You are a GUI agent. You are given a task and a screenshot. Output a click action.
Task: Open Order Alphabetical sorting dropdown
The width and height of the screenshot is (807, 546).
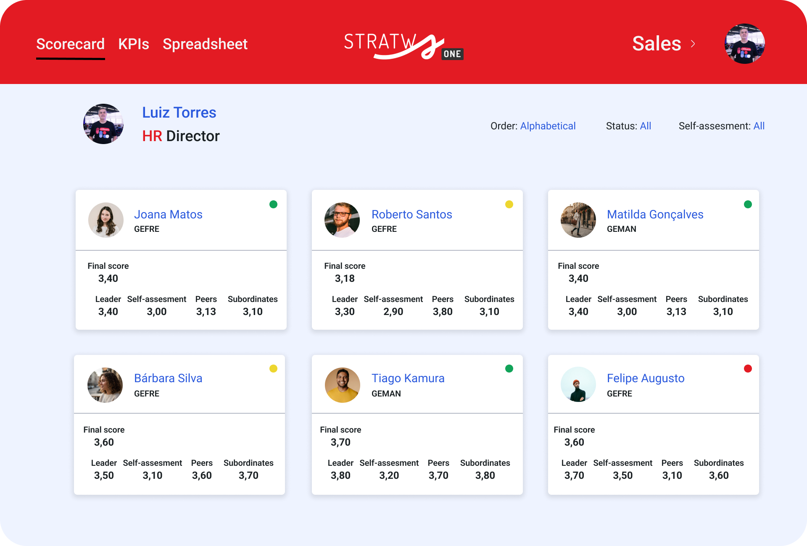[x=548, y=126]
